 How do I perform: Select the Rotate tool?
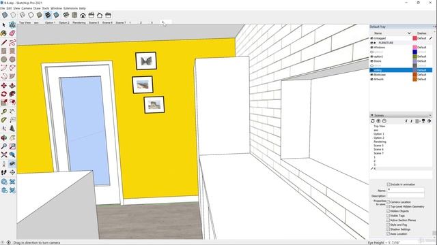pyautogui.click(x=4, y=94)
